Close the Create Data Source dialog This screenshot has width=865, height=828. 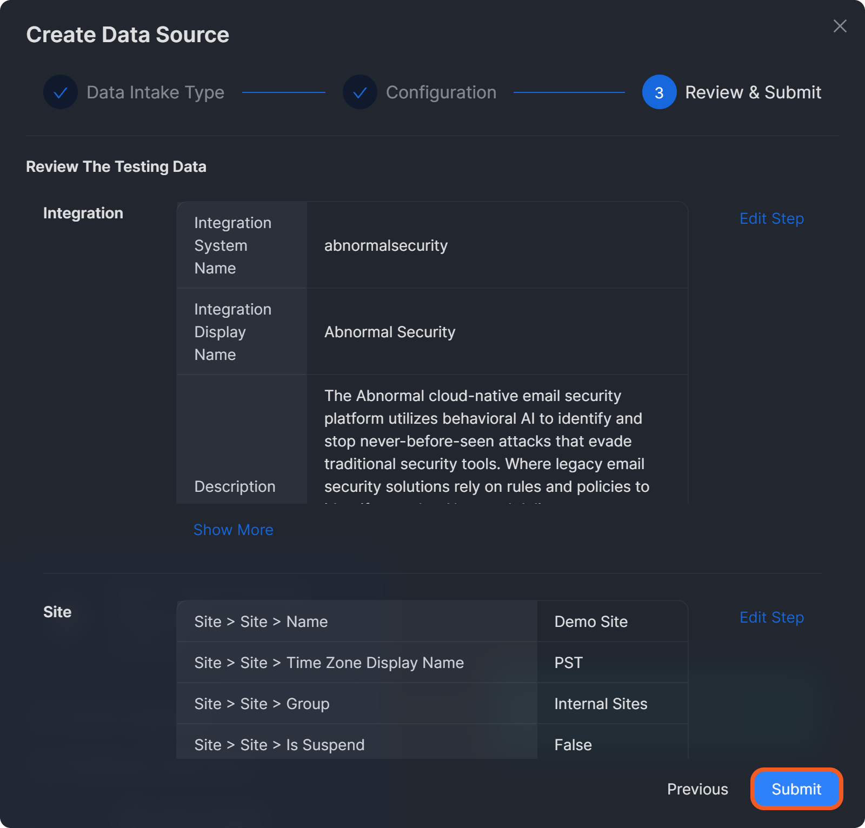click(840, 26)
